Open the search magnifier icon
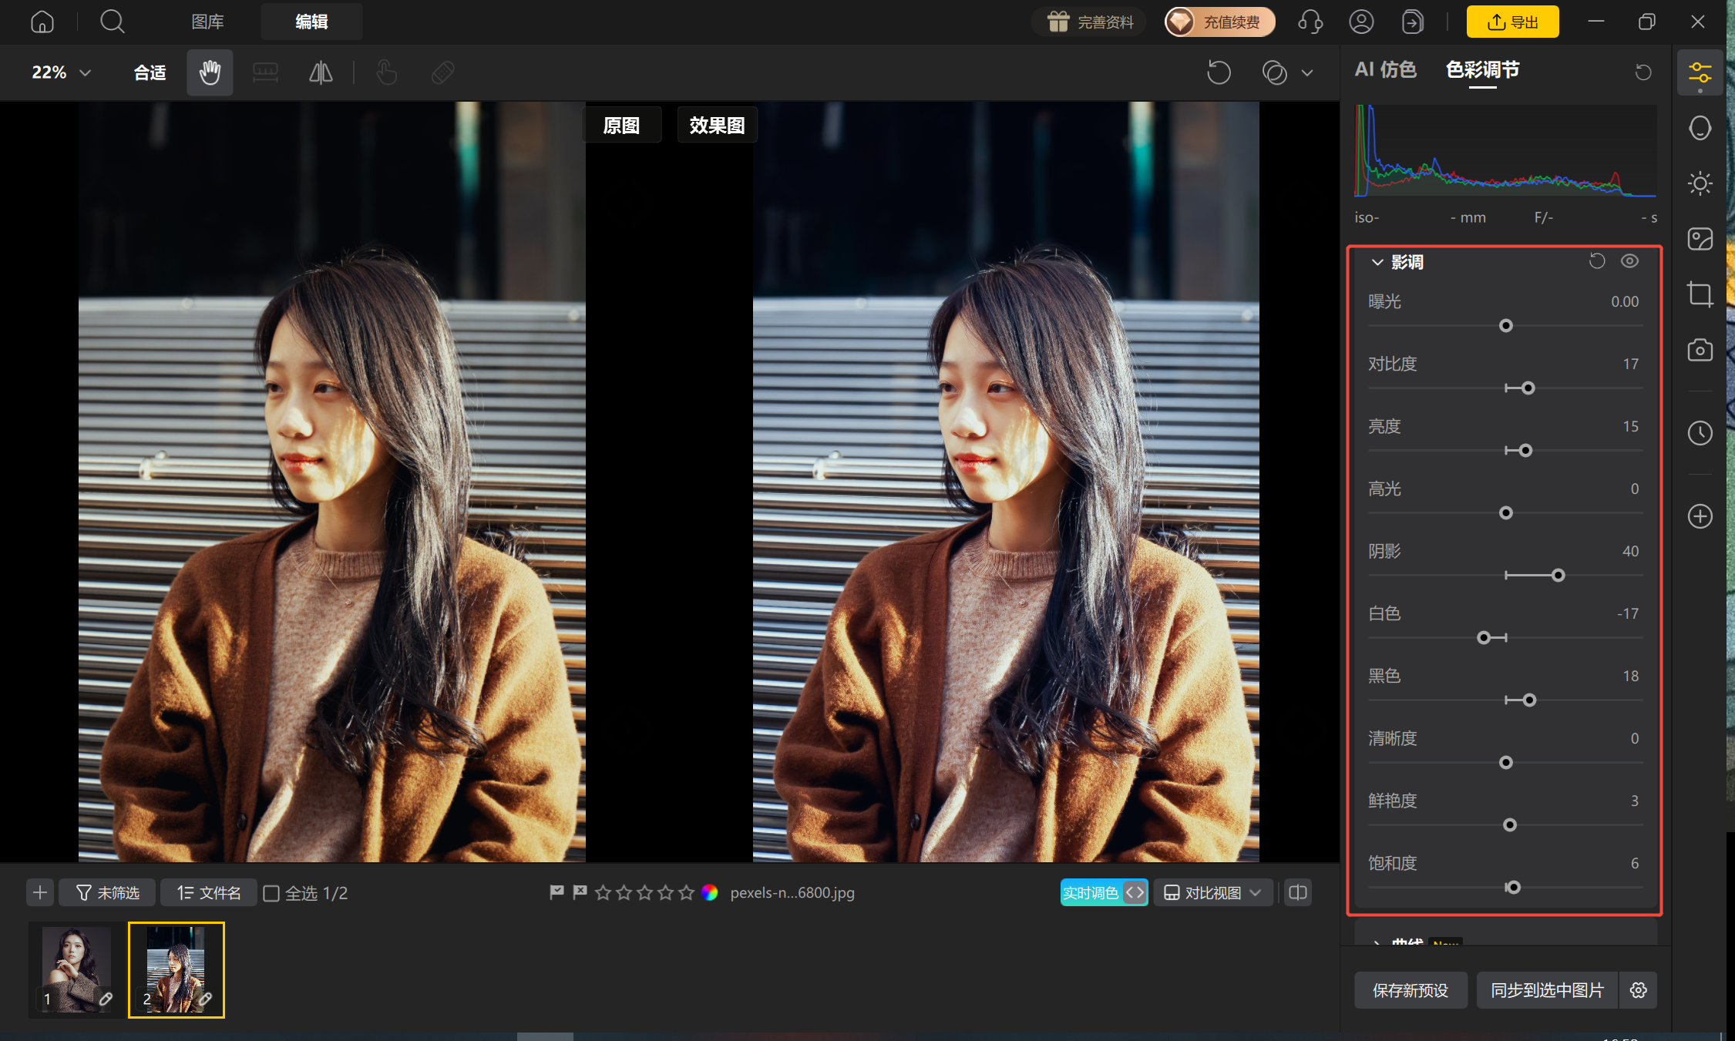 [x=113, y=22]
